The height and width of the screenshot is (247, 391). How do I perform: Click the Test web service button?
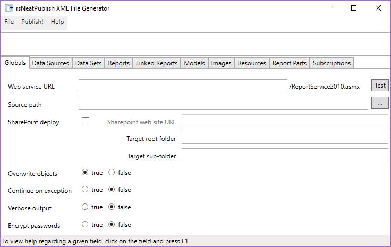pos(380,86)
